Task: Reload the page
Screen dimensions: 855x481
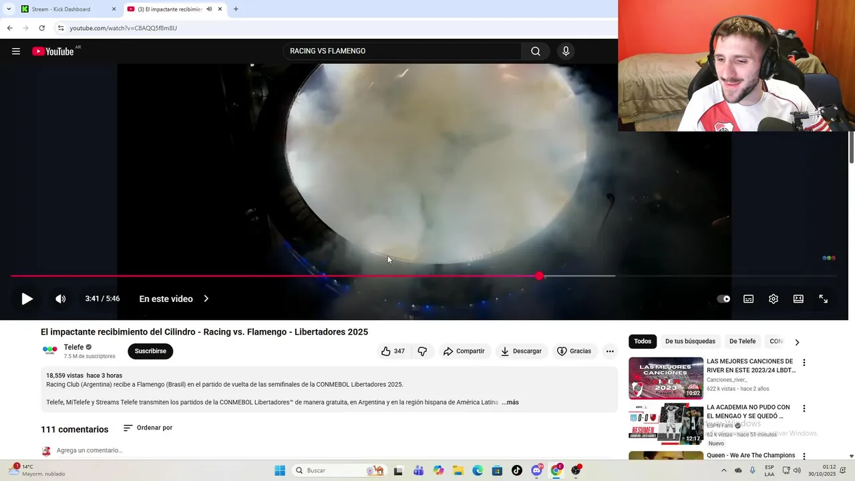Action: click(x=41, y=28)
